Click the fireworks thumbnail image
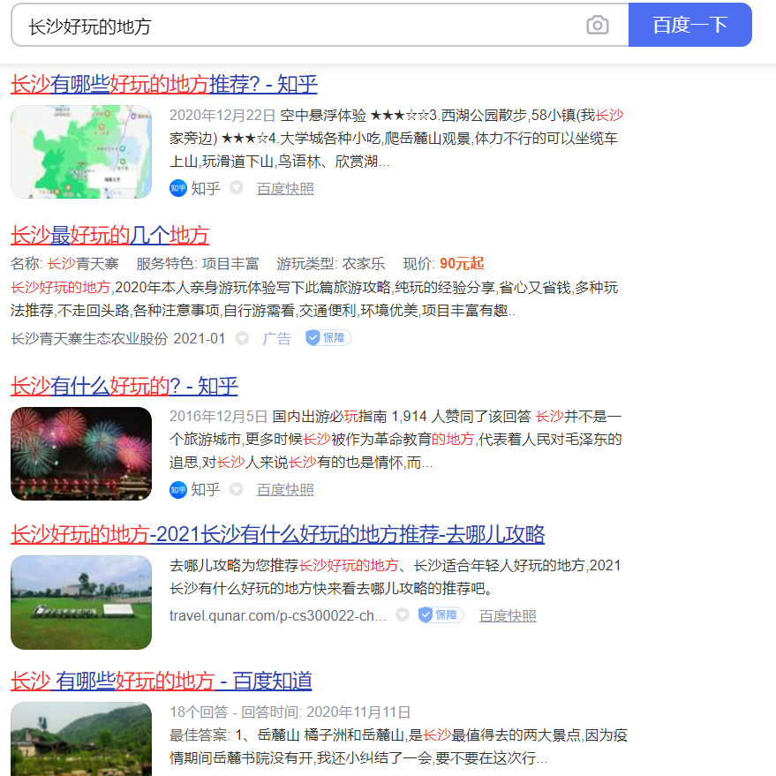 (81, 454)
